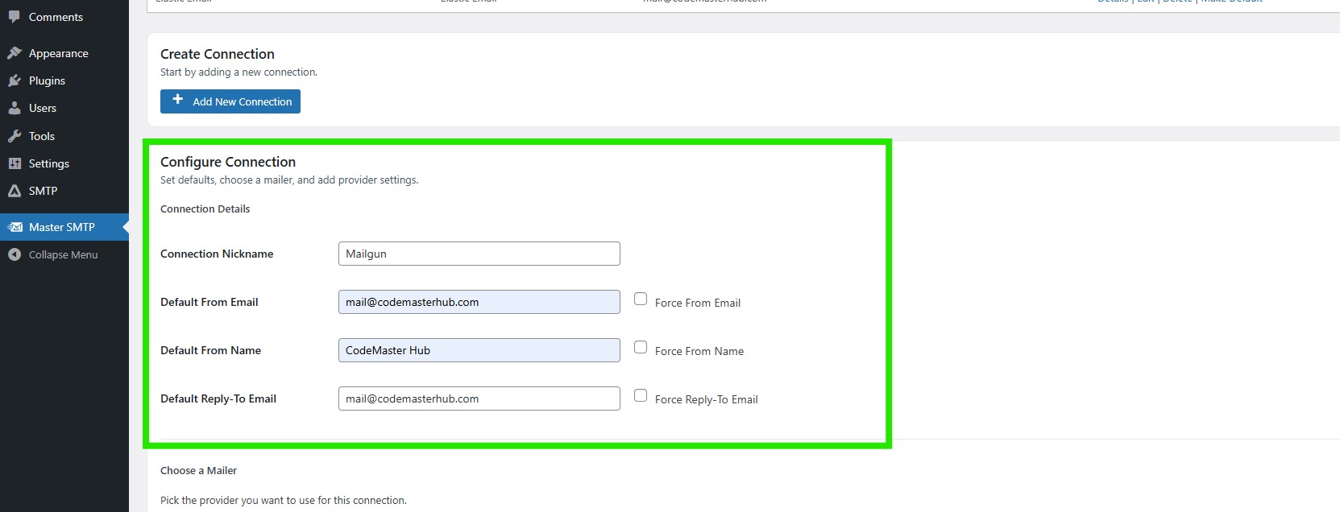The height and width of the screenshot is (512, 1340).
Task: Click the Appearance paintbrush icon
Action: coord(15,53)
